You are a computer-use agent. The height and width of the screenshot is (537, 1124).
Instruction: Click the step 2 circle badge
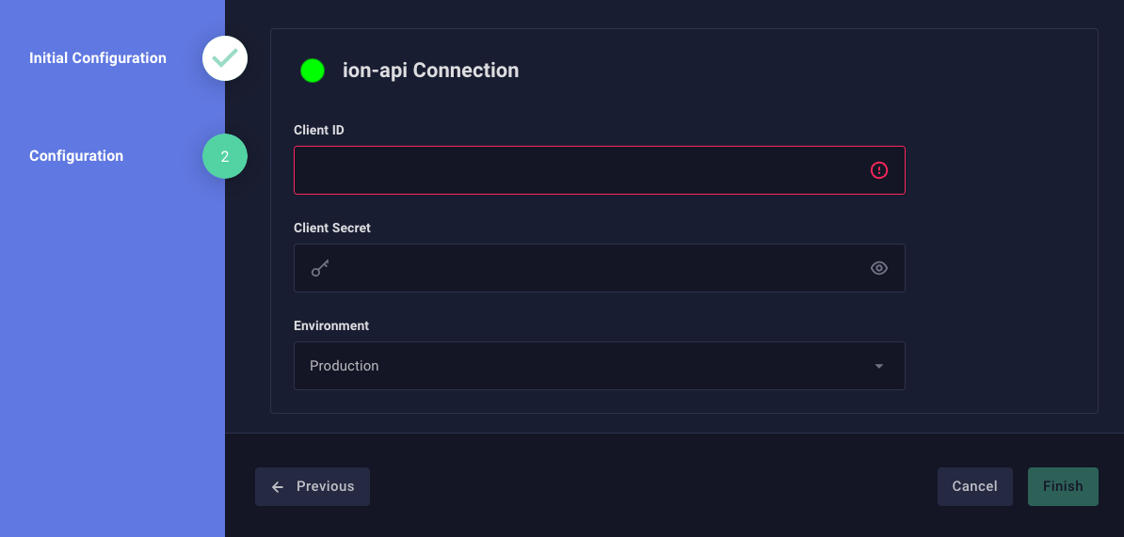225,157
